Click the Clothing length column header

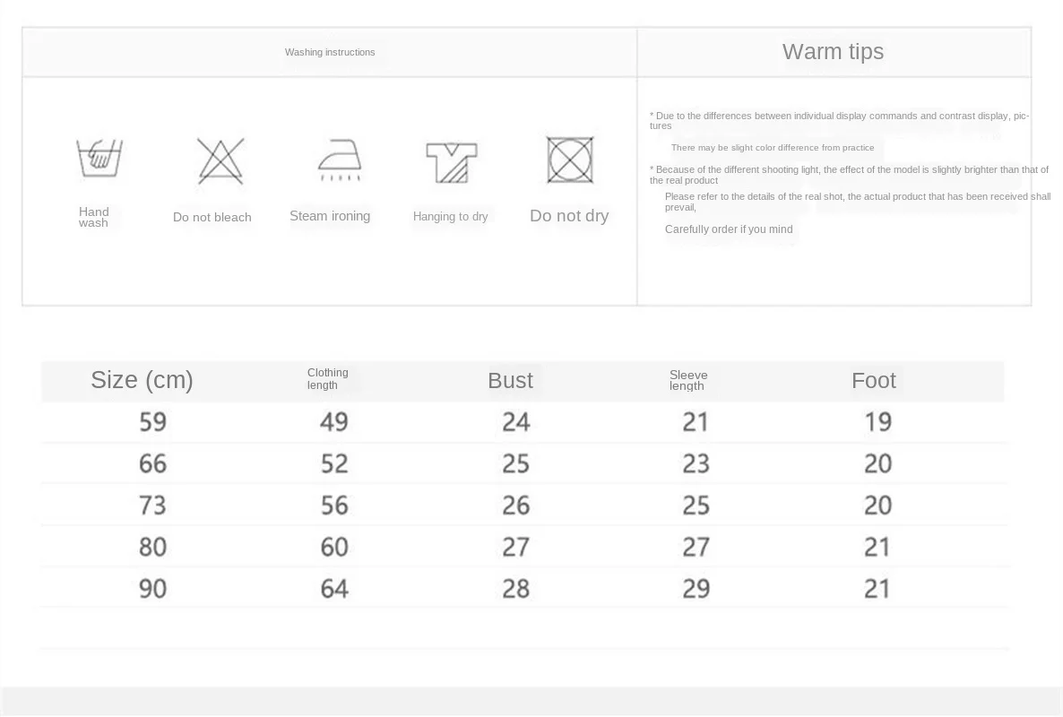327,379
